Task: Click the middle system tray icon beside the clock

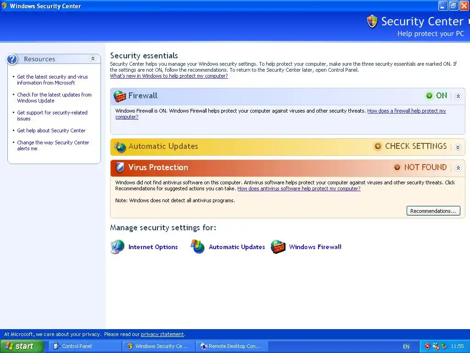Action: (436, 346)
